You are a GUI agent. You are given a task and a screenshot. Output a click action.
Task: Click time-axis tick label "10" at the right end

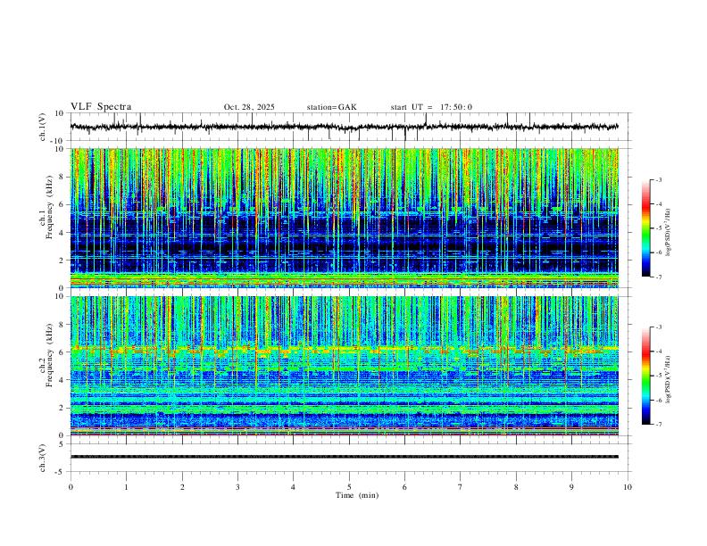(628, 487)
